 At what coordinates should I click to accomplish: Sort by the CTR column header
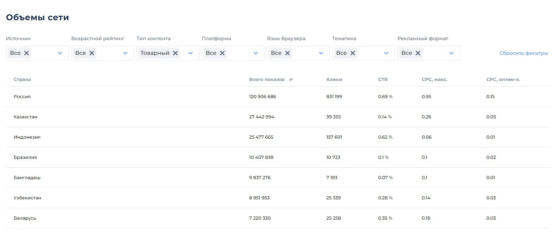pyautogui.click(x=383, y=80)
